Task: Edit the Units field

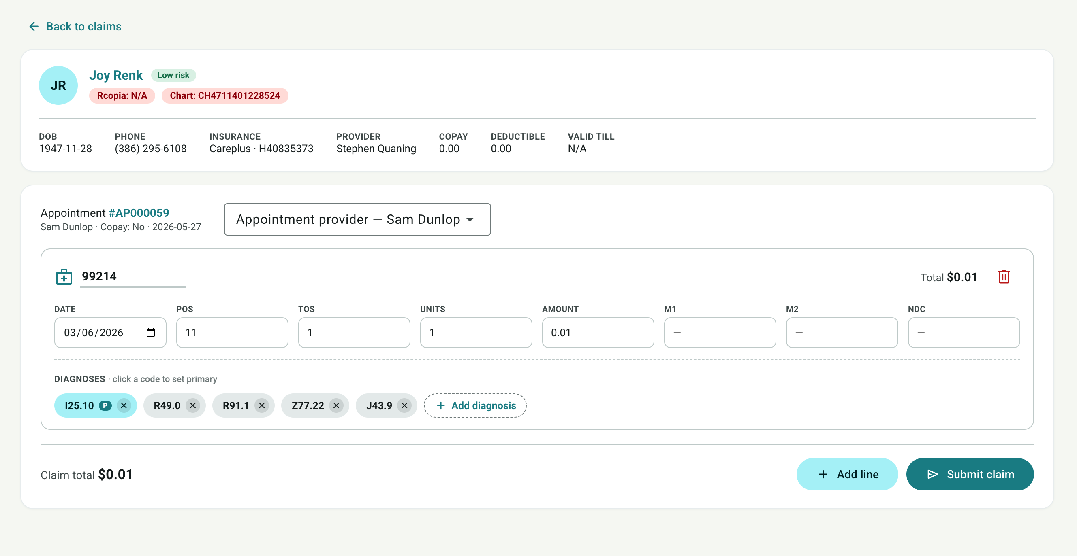Action: [476, 332]
